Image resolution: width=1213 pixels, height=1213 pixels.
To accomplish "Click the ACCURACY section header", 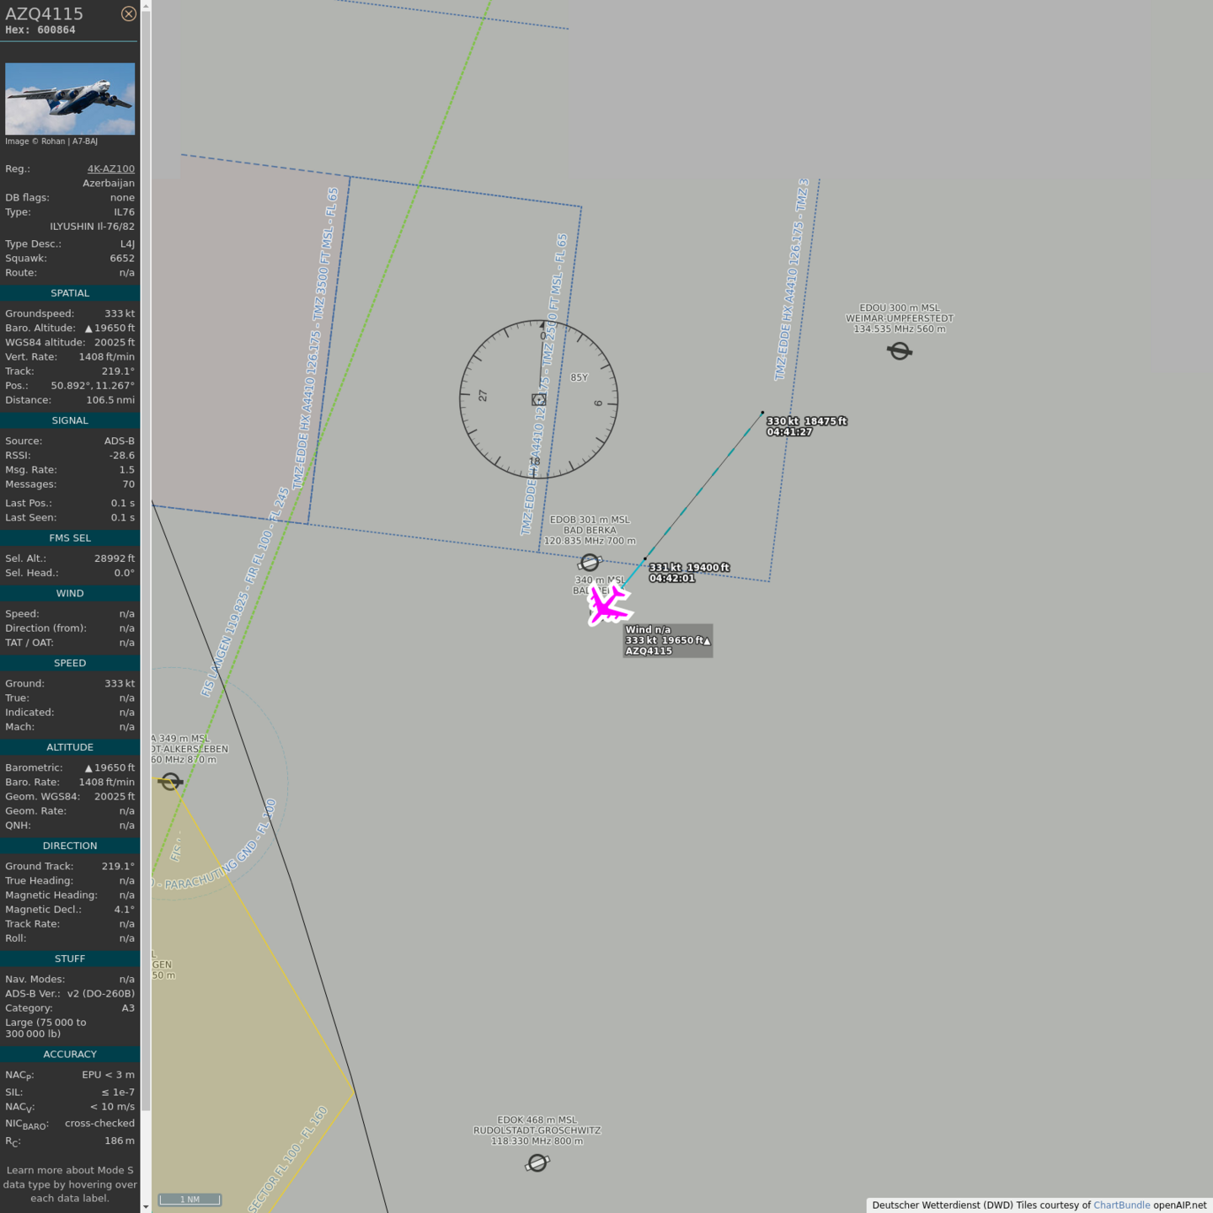I will coord(70,1054).
